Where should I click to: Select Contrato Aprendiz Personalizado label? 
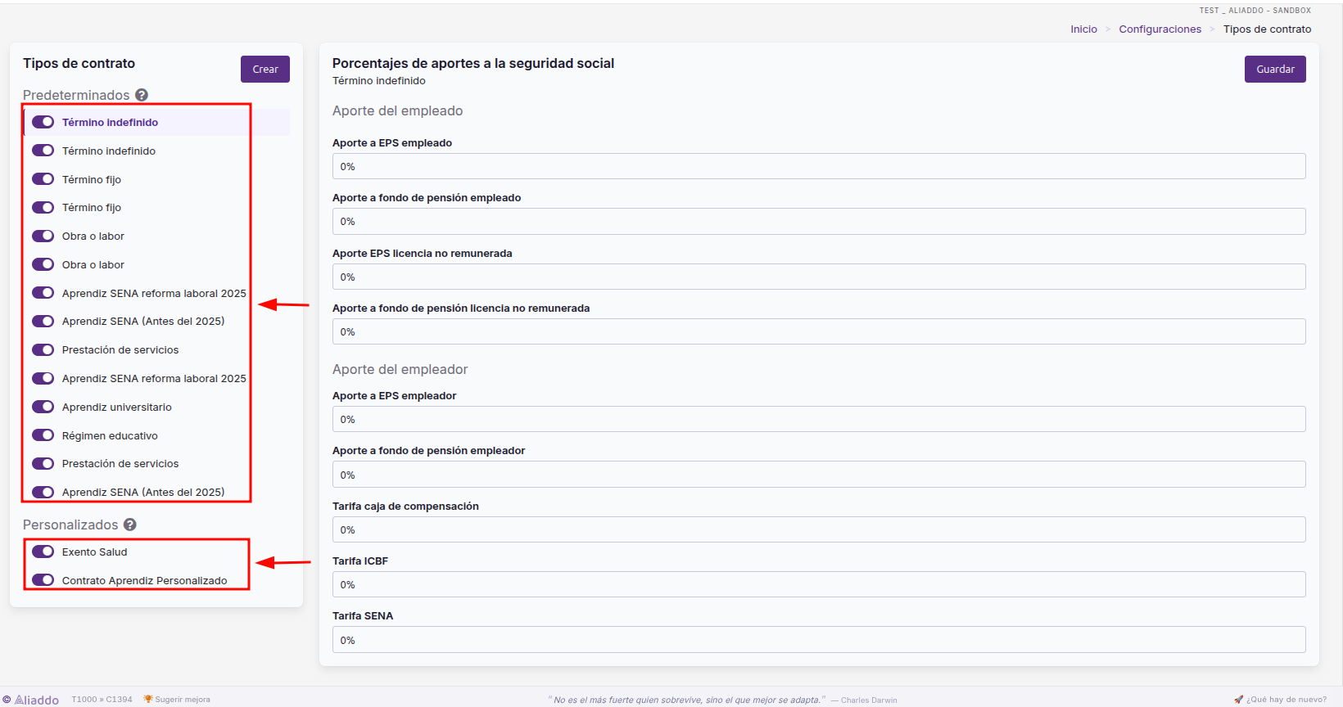[x=145, y=580]
